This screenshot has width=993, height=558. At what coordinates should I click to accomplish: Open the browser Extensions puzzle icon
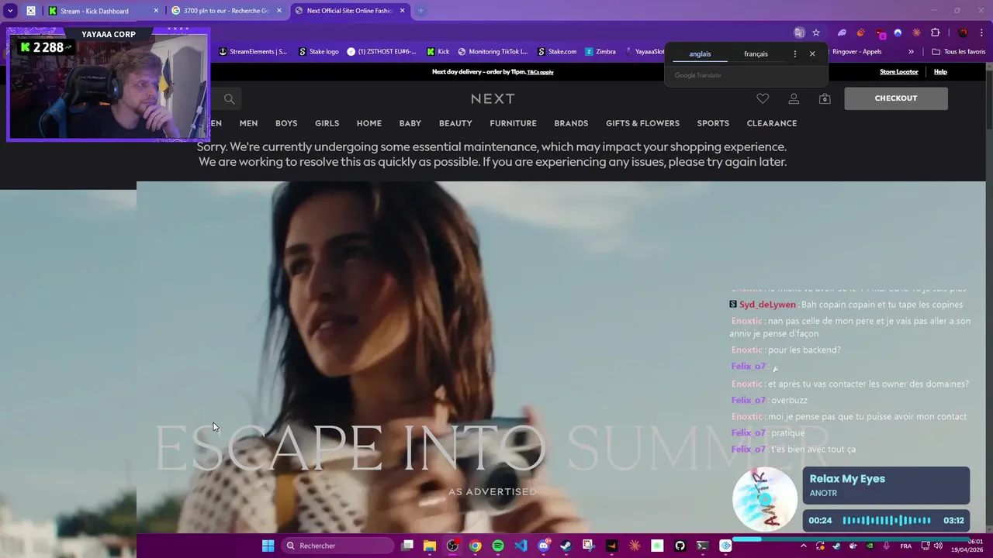(x=935, y=33)
